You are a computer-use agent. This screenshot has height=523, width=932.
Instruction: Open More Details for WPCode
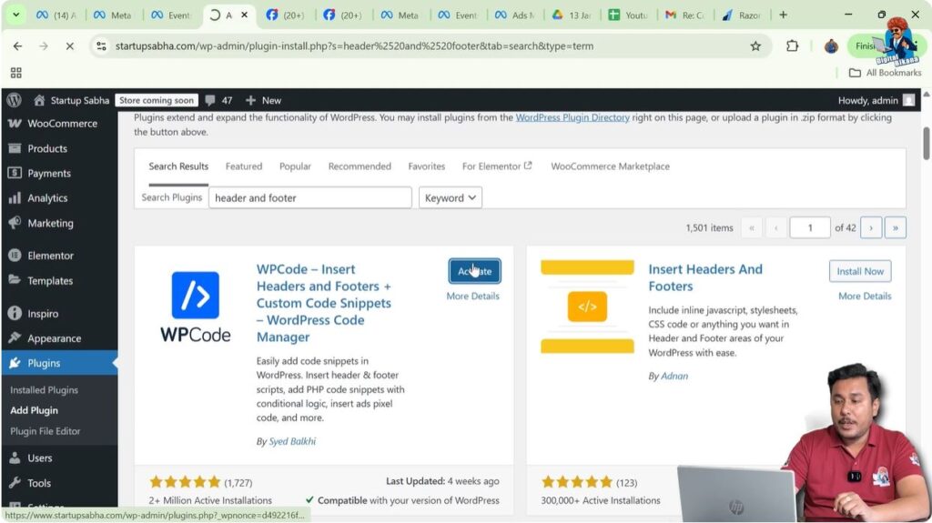(472, 296)
